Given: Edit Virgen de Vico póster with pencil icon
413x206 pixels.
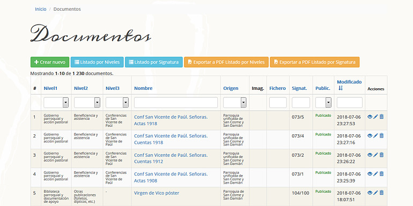Looking at the screenshot, I should [x=376, y=193].
